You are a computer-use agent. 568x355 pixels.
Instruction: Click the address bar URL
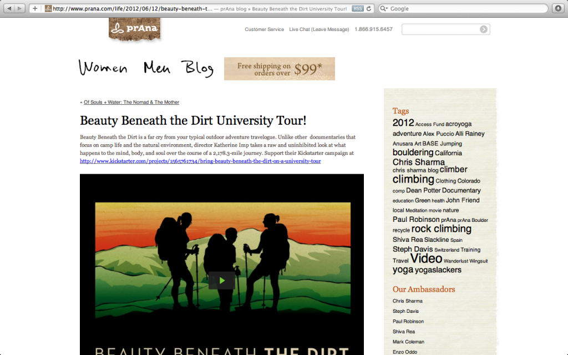pyautogui.click(x=132, y=9)
